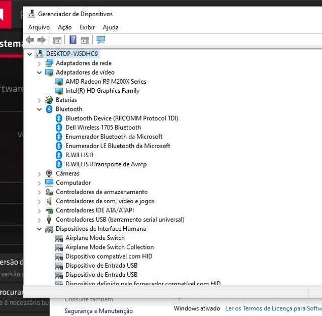Screen dimensions: 322x316
Task: Click the Dispositivos de Interface Humana icon
Action: (x=49, y=229)
